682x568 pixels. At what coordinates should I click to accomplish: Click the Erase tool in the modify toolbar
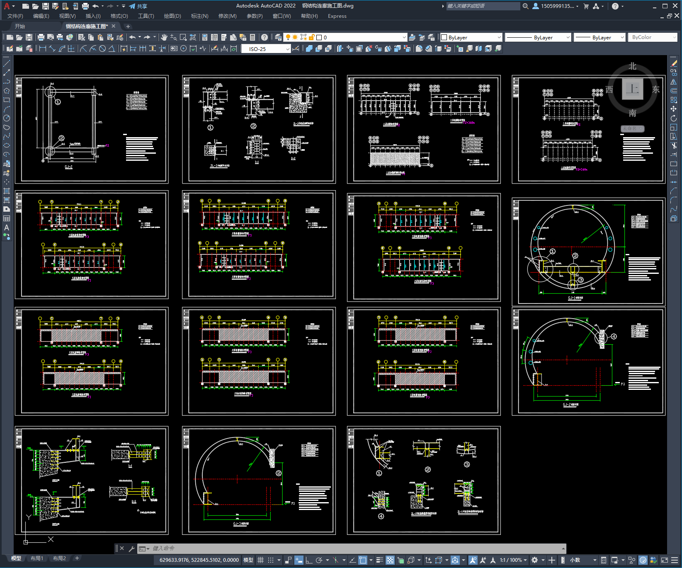674,63
